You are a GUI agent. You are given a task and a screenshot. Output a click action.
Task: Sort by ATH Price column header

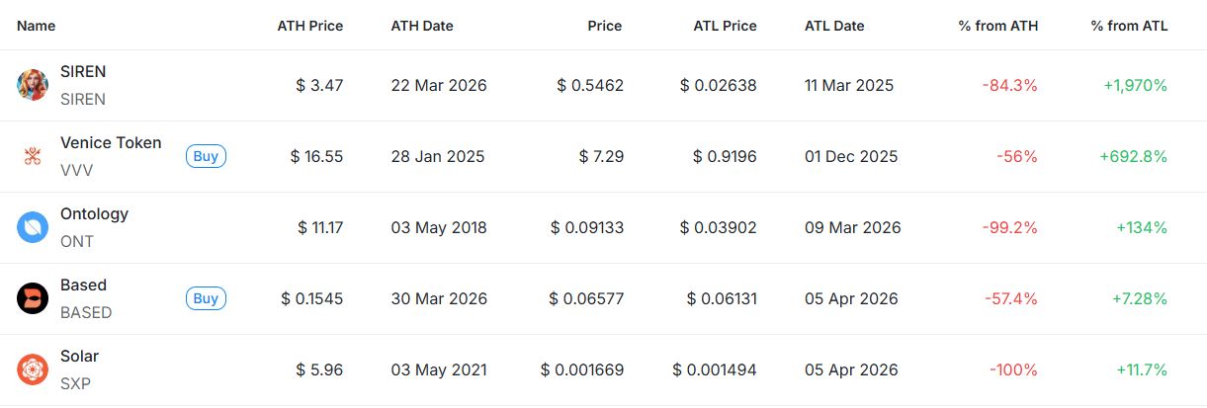pos(309,26)
